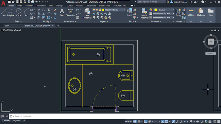
Task: Open the Insert ribbon tab
Action: 20,6
